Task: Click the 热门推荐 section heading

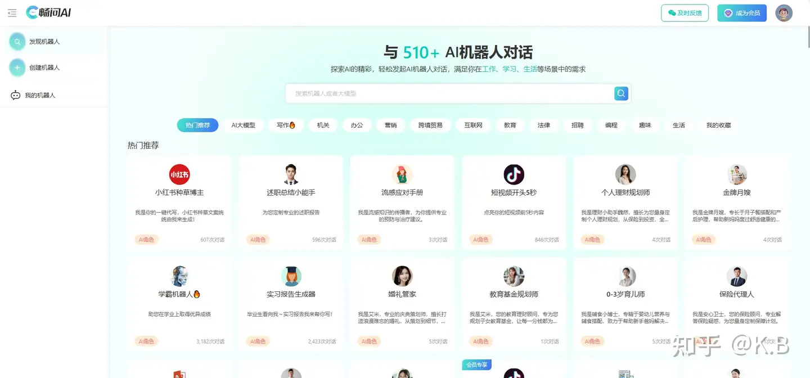Action: point(143,145)
